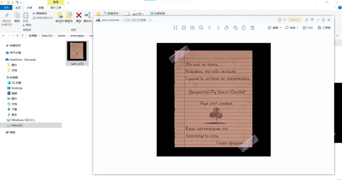Switch to the 主页 ribbon tab
Viewport: 342px width, 180px height.
pyautogui.click(x=18, y=8)
